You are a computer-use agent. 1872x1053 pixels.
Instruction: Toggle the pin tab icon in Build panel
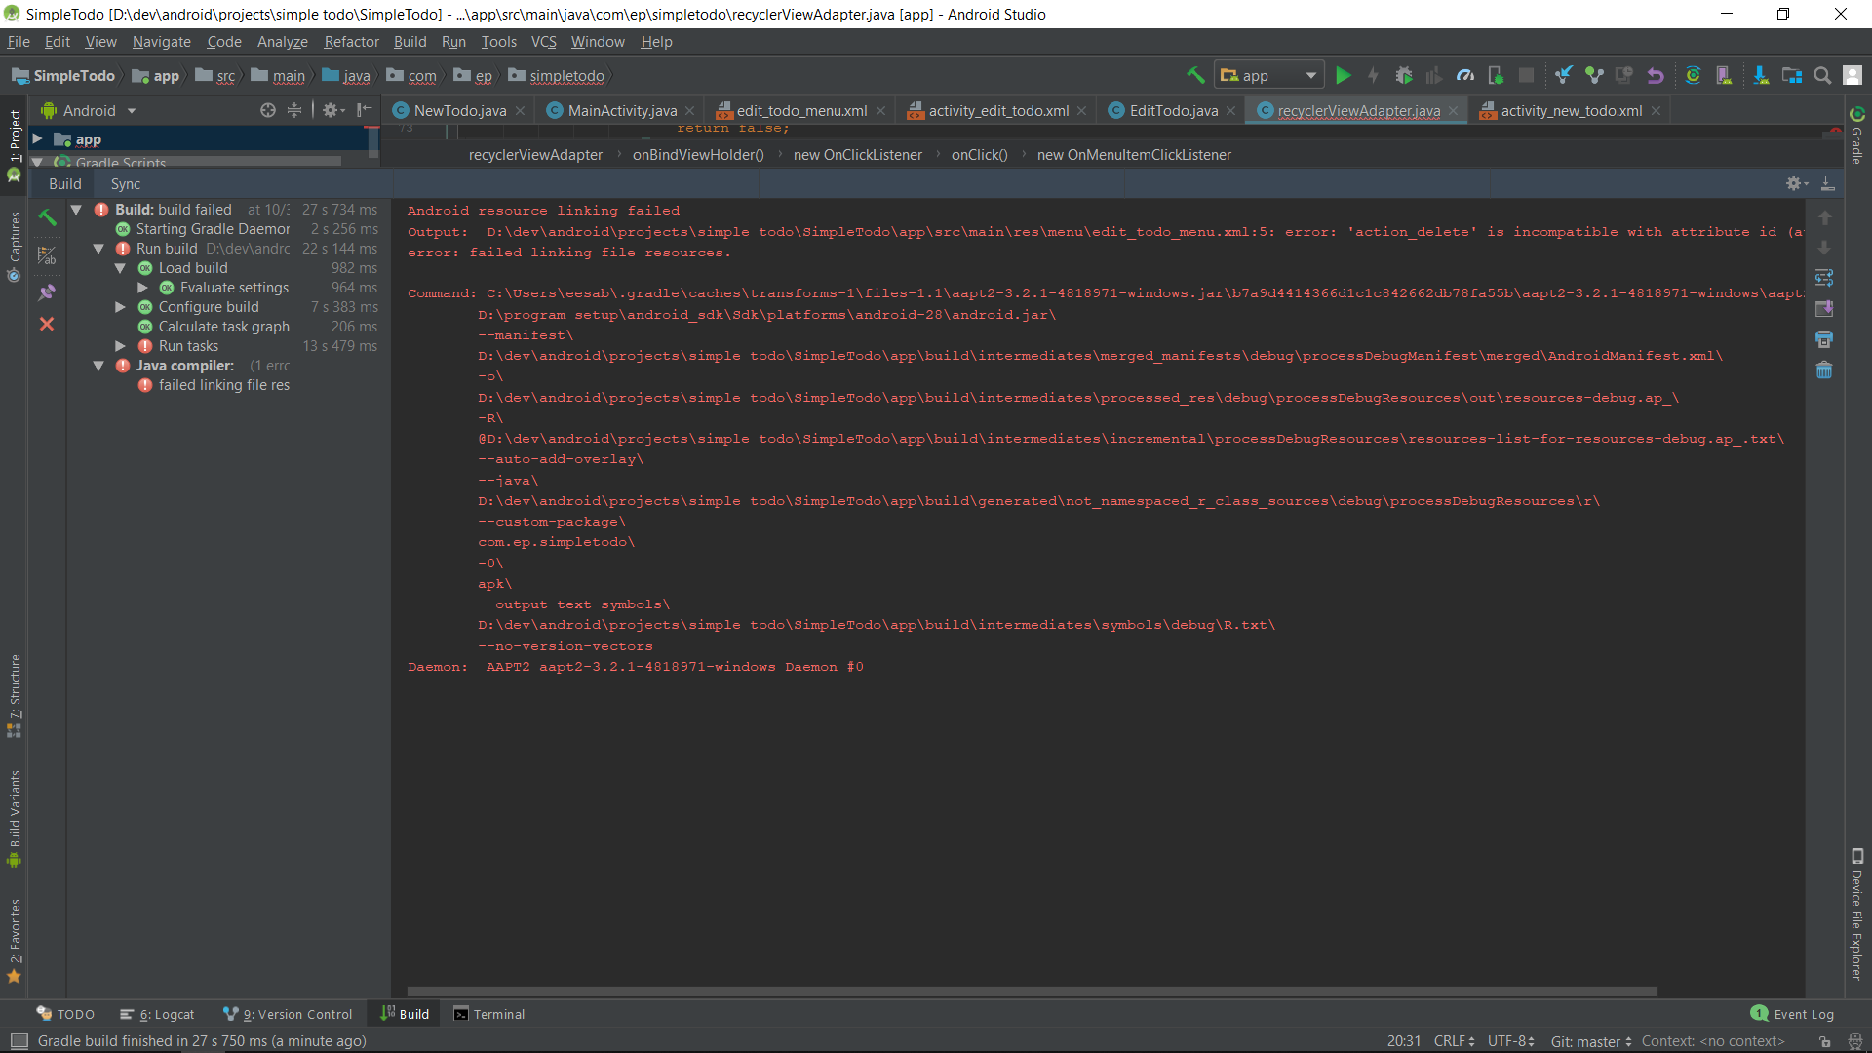click(x=47, y=292)
